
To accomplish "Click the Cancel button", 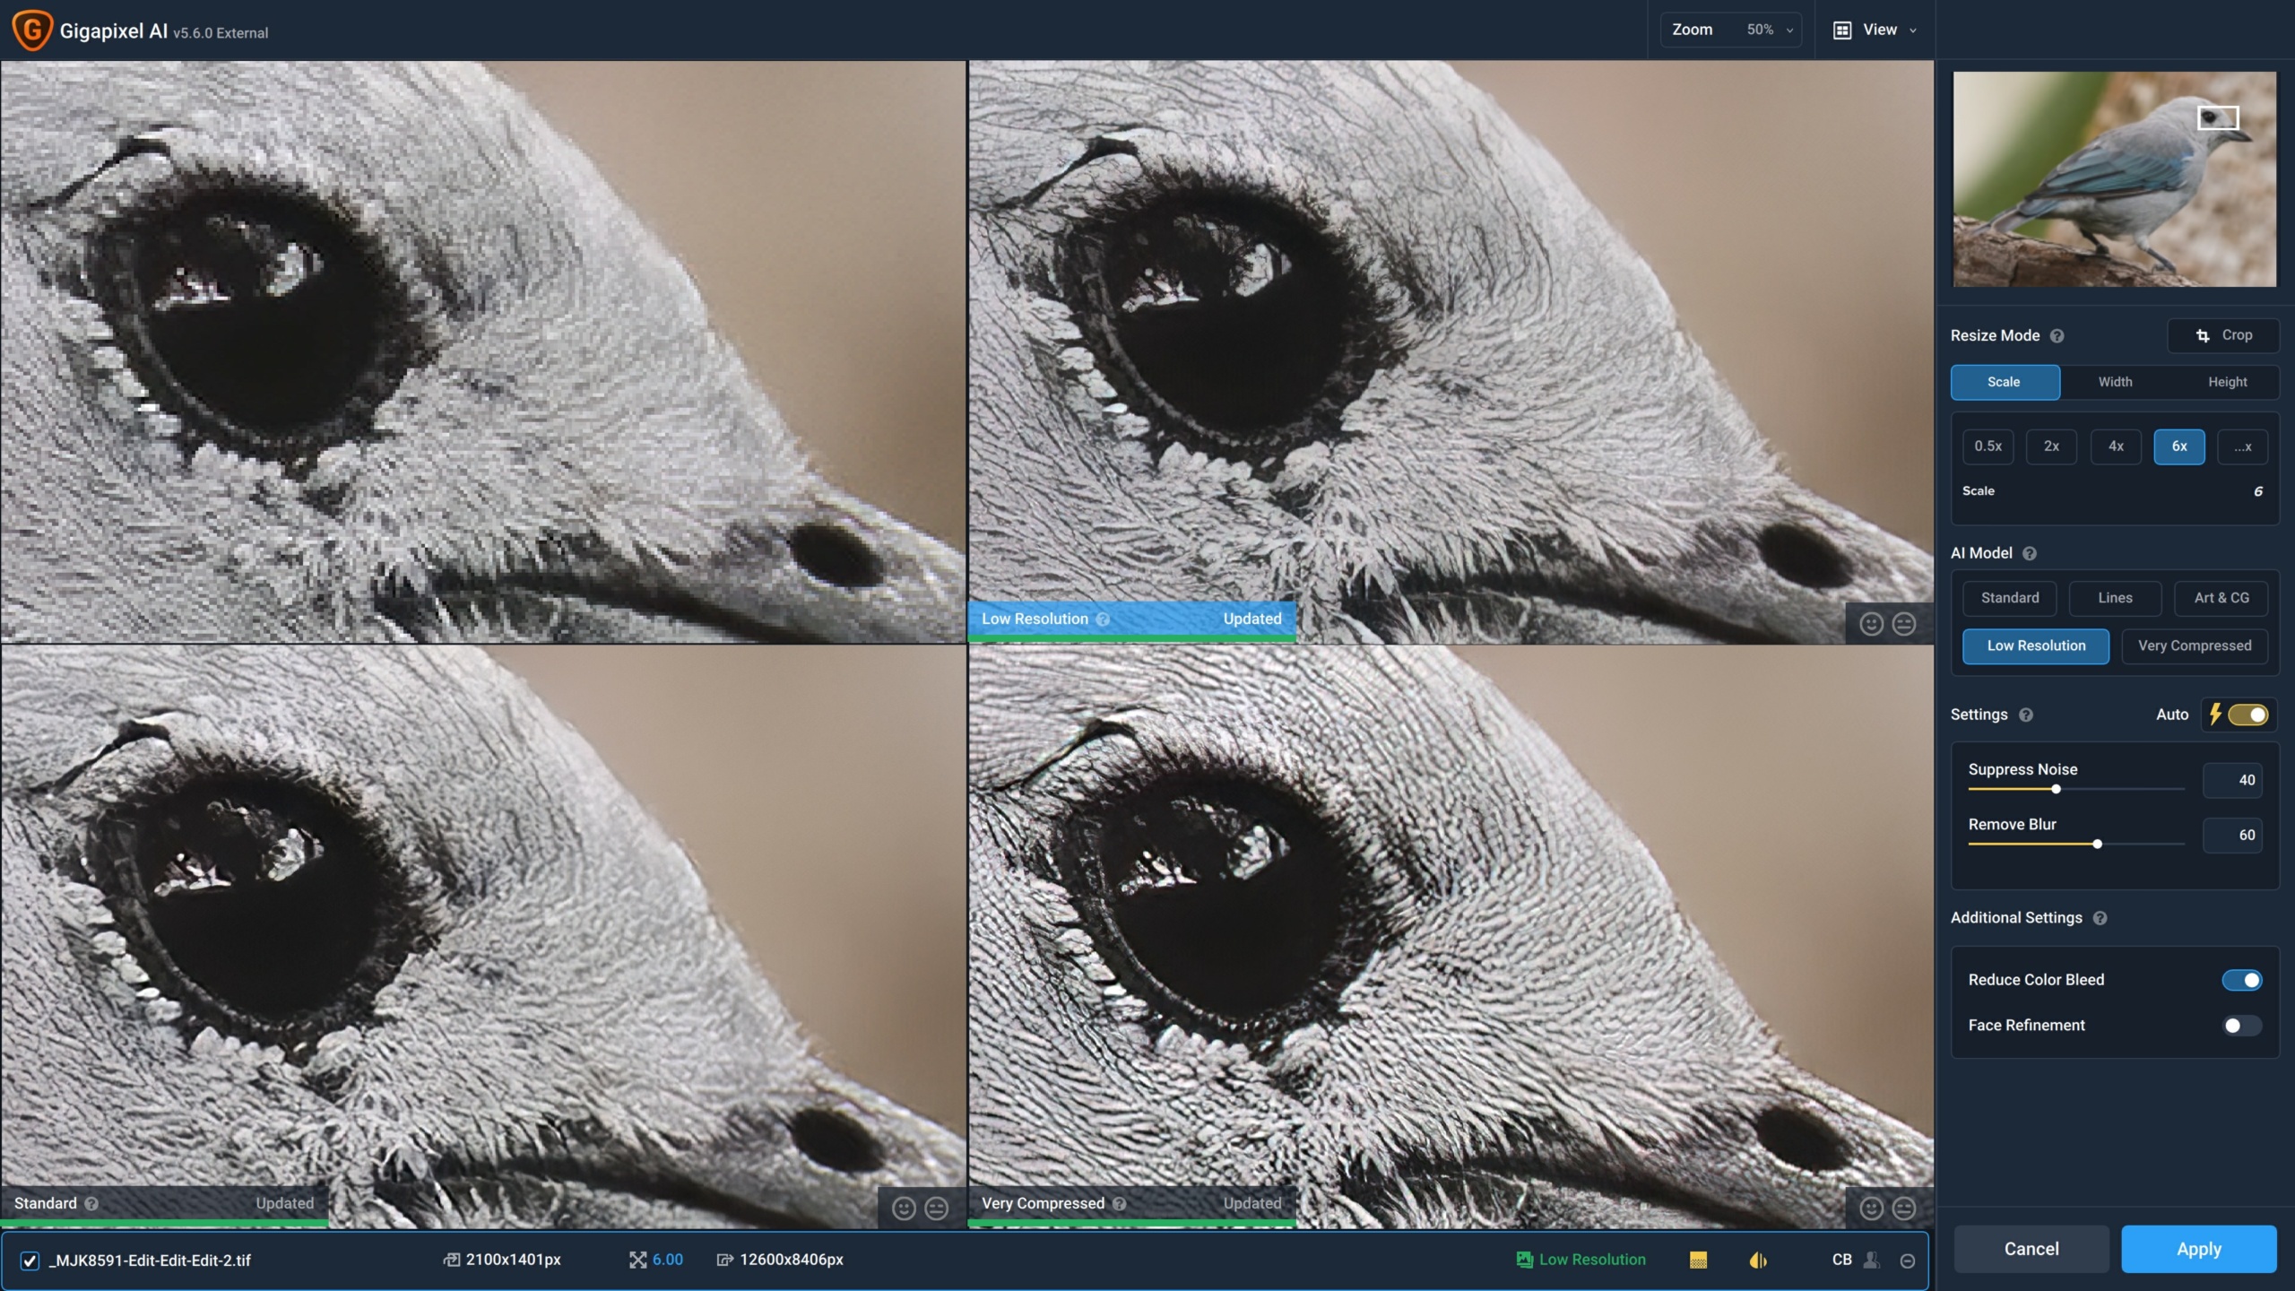I will coord(2031,1250).
